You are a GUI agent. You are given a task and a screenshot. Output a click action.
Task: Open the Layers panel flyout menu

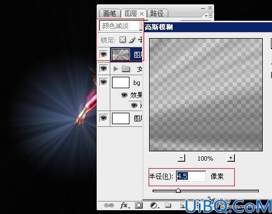(x=209, y=16)
